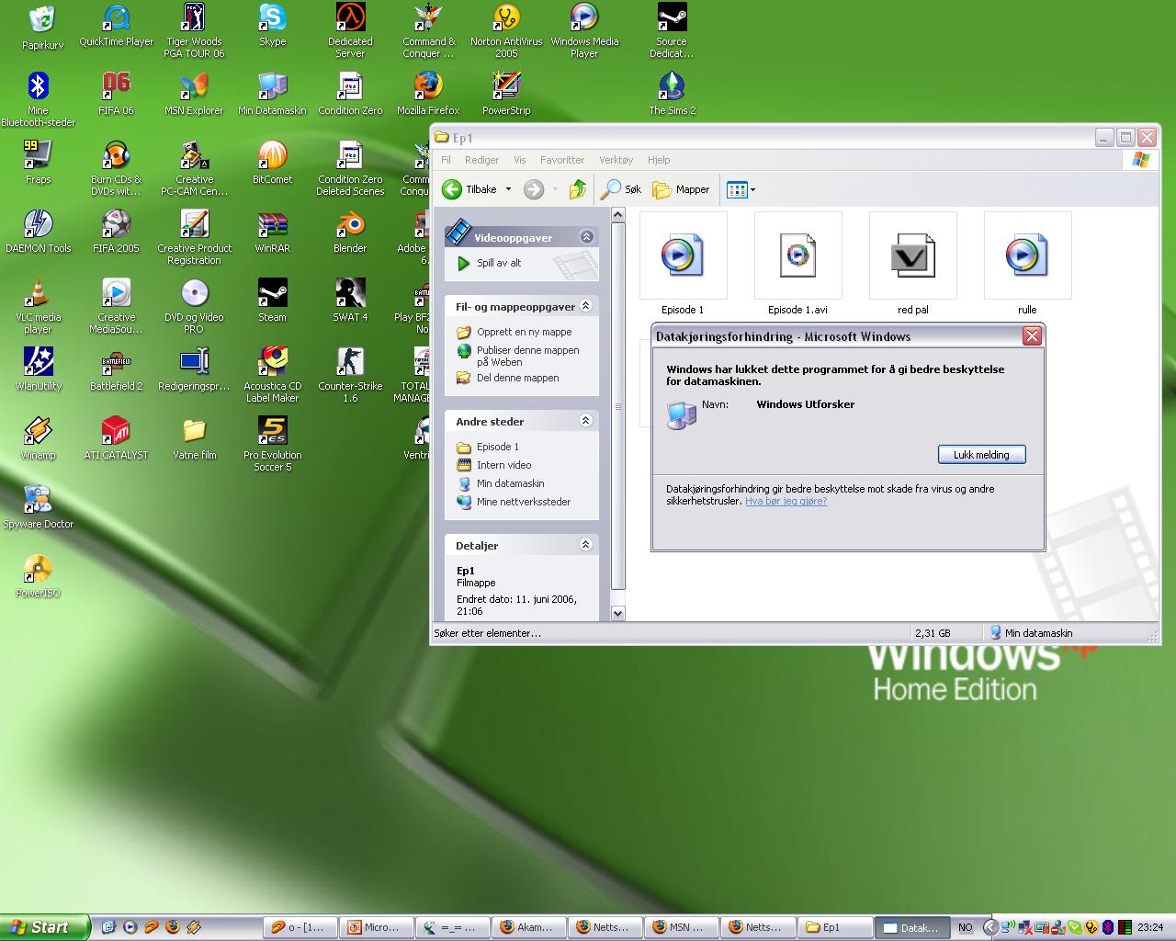1176x941 pixels.
Task: Collapse Fil- og mappeoppgaver panel
Action: (x=586, y=306)
